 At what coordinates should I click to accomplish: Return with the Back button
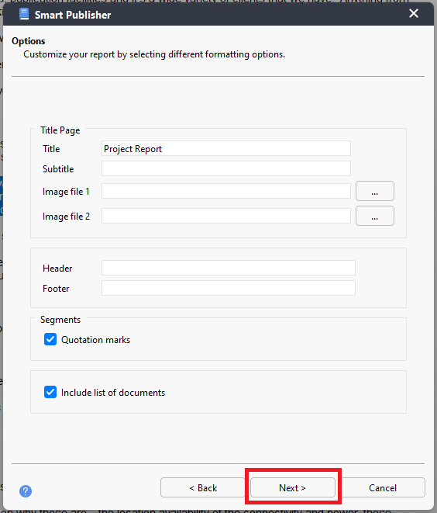pos(203,487)
